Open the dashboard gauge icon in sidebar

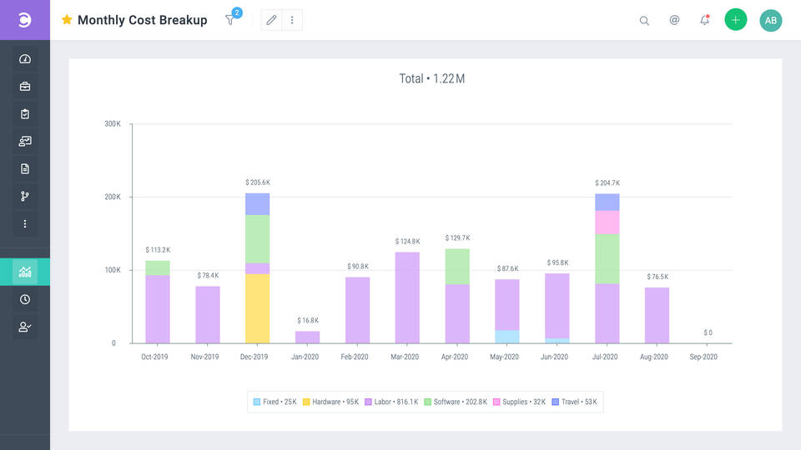point(25,59)
